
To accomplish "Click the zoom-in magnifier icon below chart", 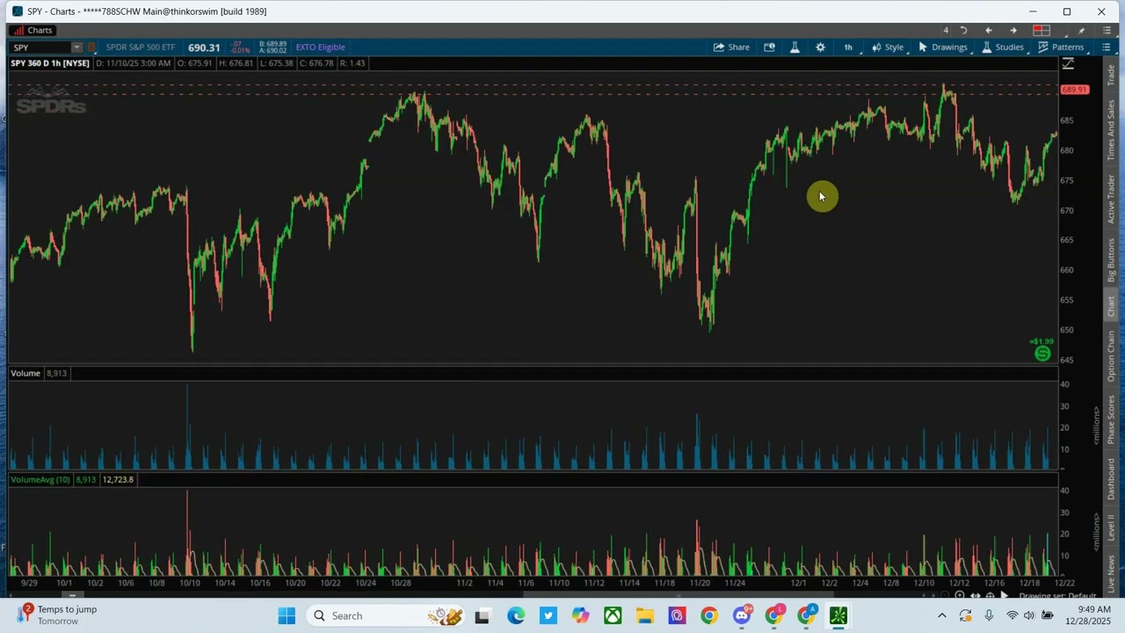I will pyautogui.click(x=959, y=596).
